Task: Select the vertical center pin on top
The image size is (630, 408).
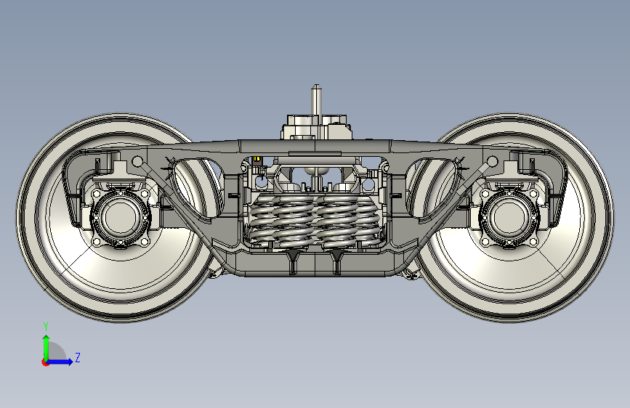Action: pos(316,100)
